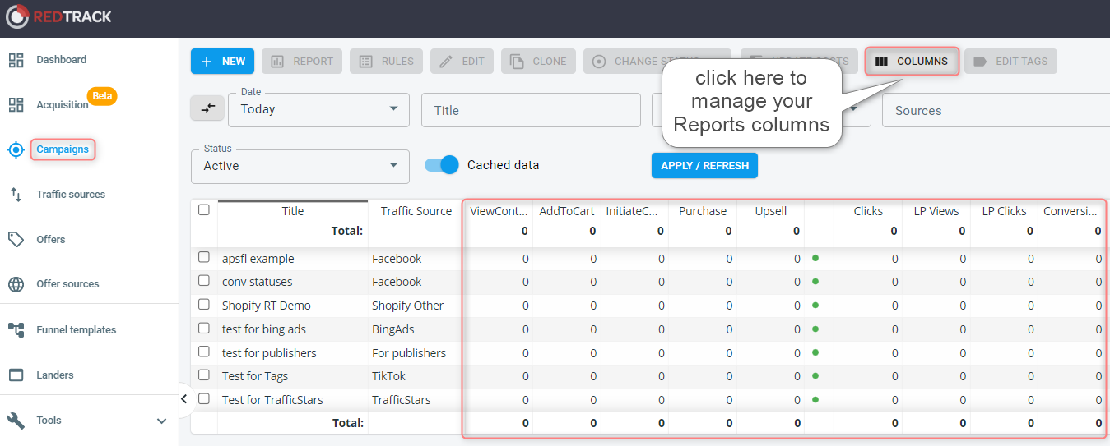1110x446 pixels.
Task: Open Offer sources in the sidebar
Action: (67, 284)
